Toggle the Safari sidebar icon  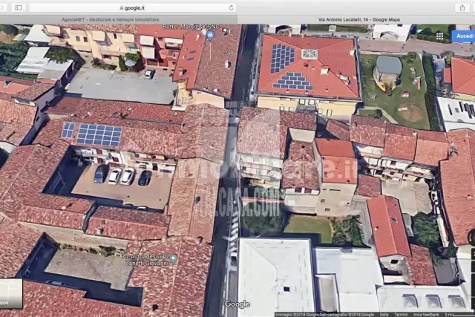[x=19, y=7]
